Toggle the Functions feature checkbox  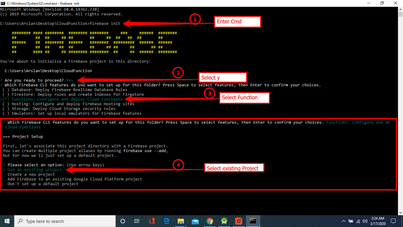coord(6,99)
